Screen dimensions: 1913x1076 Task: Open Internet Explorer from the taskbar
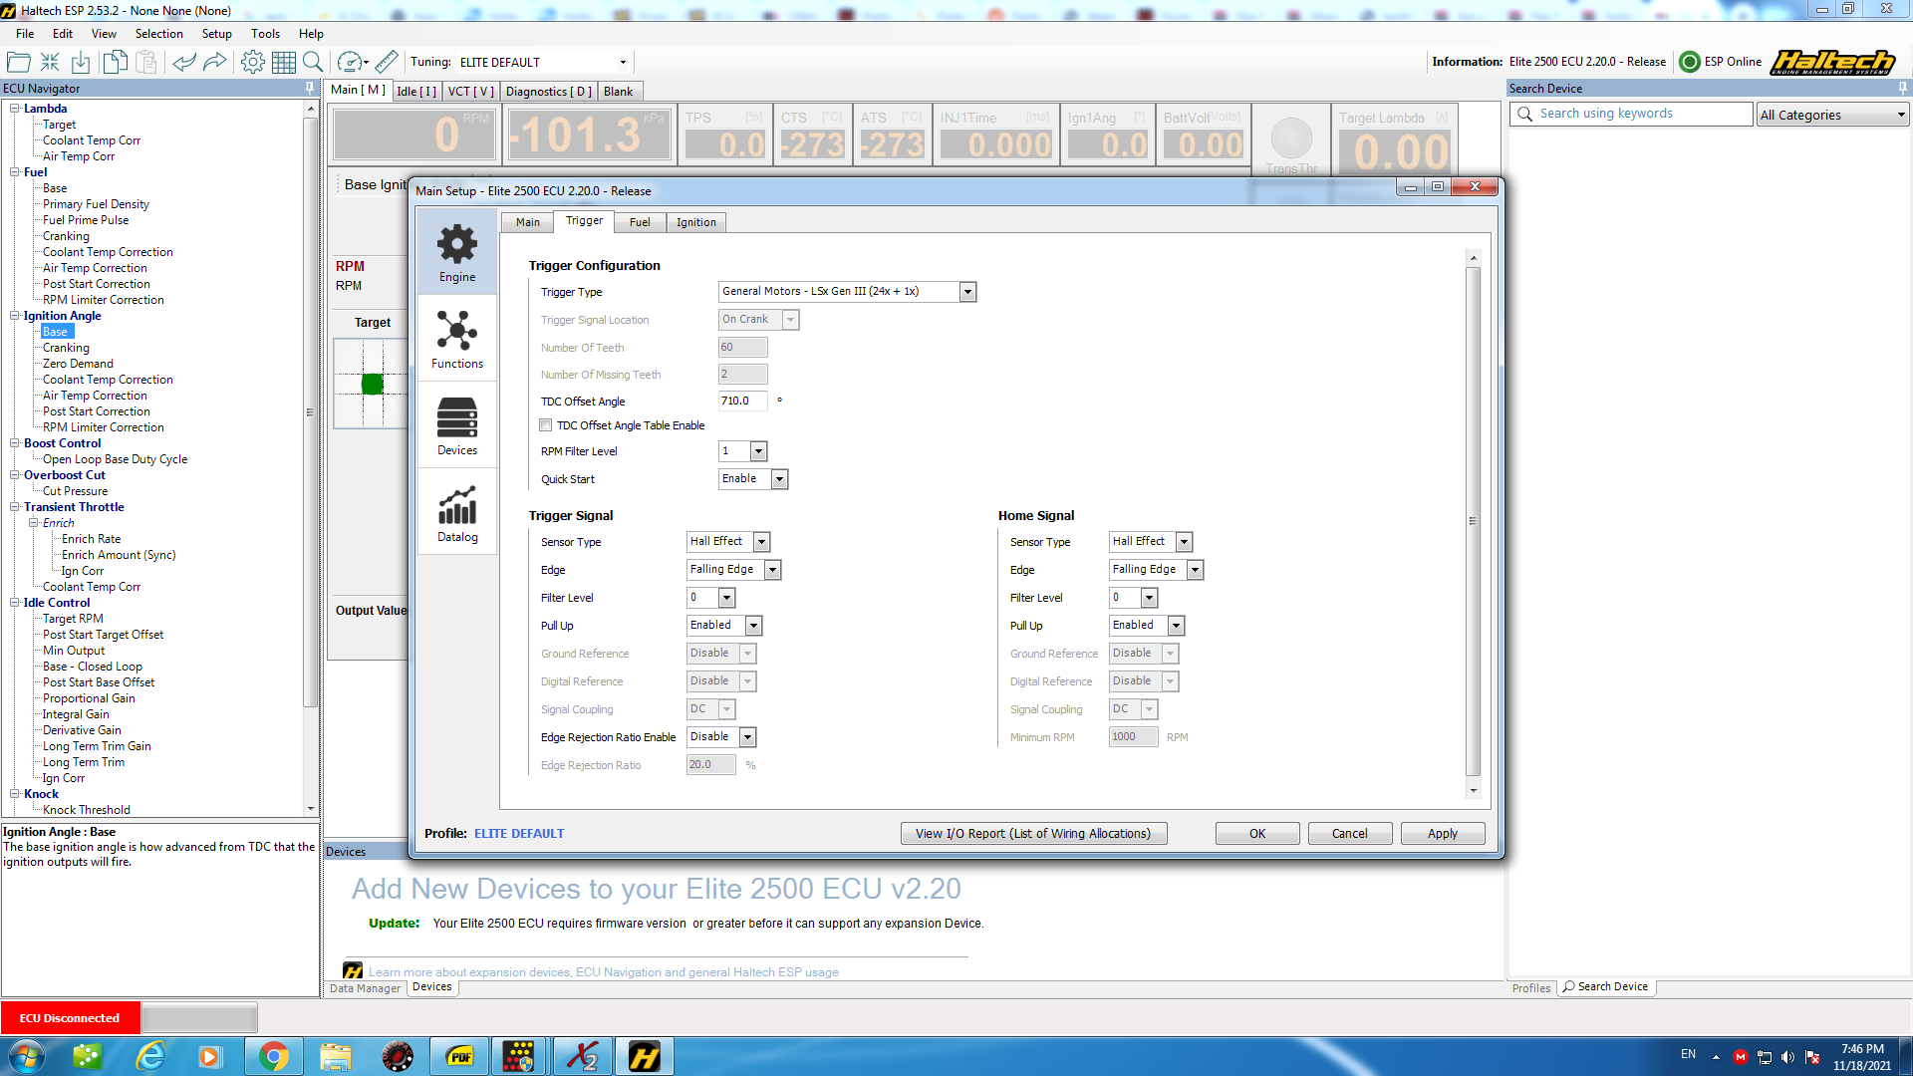tap(150, 1056)
